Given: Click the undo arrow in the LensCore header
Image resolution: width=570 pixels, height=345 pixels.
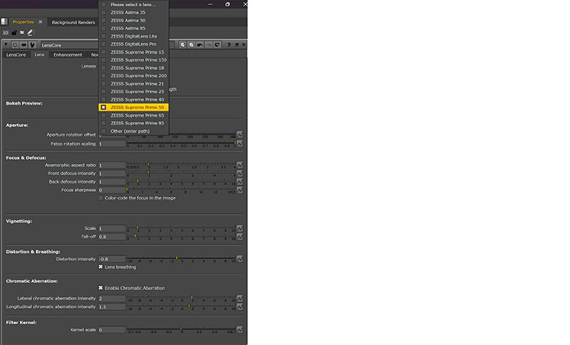Looking at the screenshot, I should pyautogui.click(x=200, y=45).
